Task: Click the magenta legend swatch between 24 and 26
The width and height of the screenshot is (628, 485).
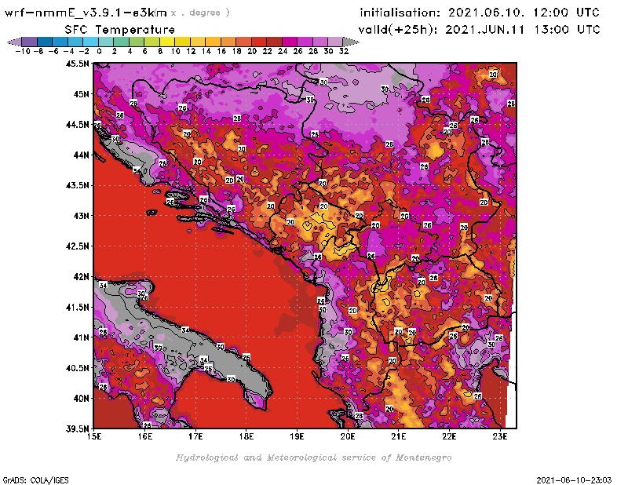Action: (x=290, y=42)
